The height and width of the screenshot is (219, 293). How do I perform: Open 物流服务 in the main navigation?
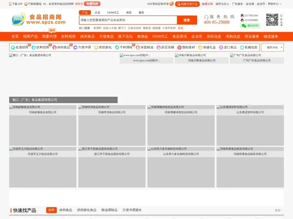tap(271, 36)
